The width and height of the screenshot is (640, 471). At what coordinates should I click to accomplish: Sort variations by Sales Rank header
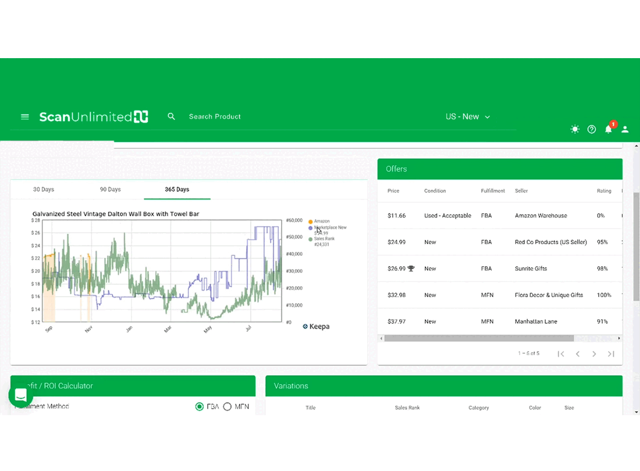coord(407,408)
